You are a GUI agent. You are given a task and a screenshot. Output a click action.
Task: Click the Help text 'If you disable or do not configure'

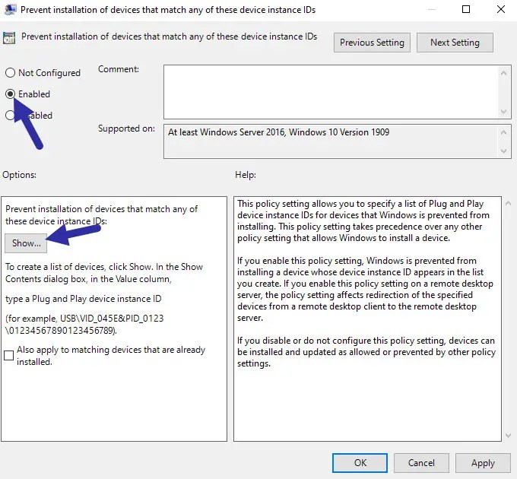coord(366,352)
